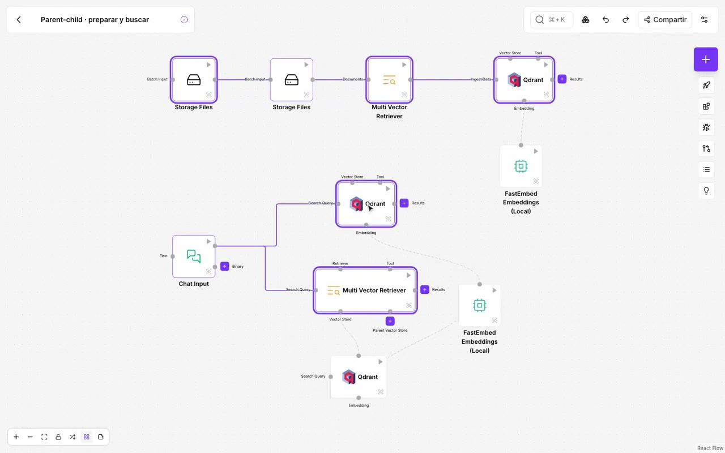Viewport: 725px width, 453px height.
Task: Toggle the highlighted grid icon in the bottom toolbar
Action: 87,437
